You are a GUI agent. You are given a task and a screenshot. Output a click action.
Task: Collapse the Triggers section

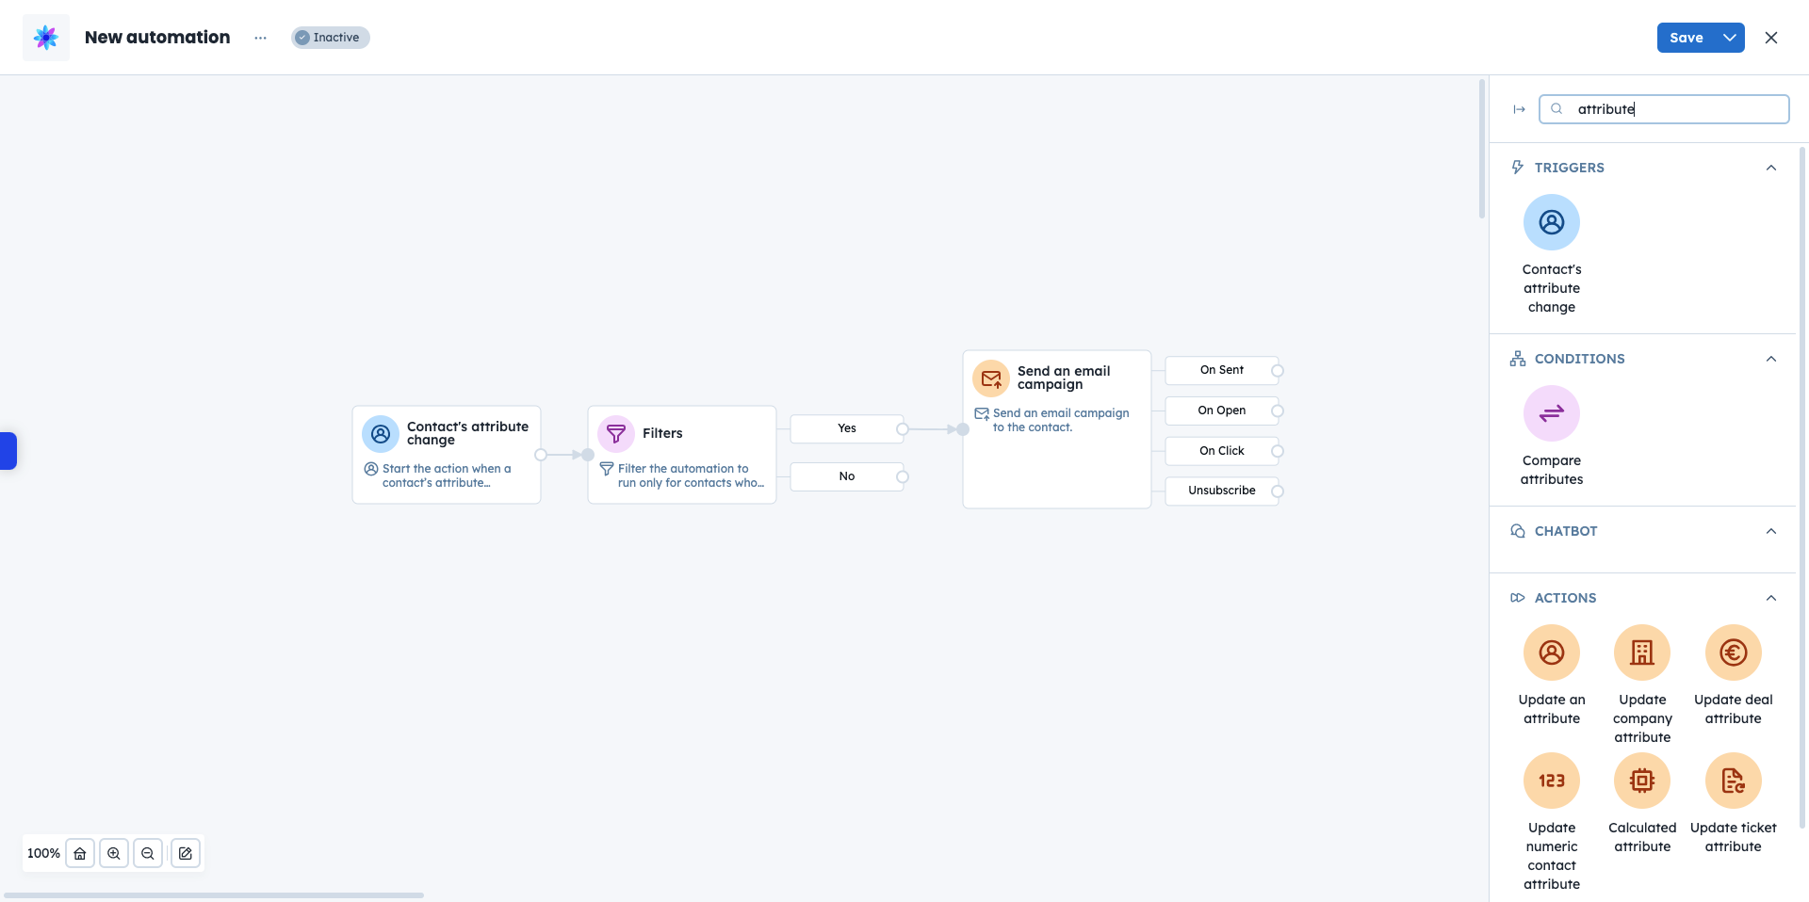click(x=1770, y=168)
